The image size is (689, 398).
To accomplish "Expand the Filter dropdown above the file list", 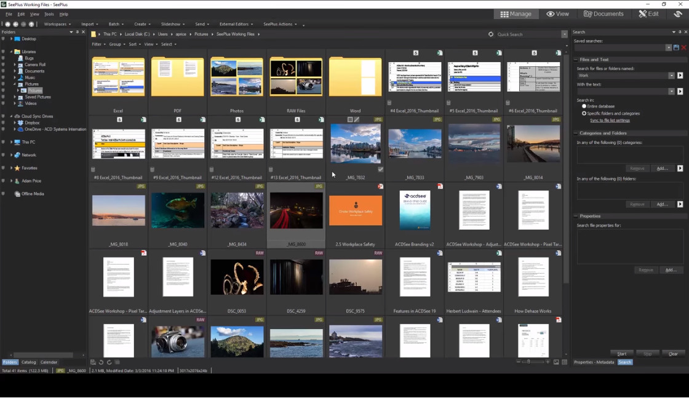I will tap(98, 44).
